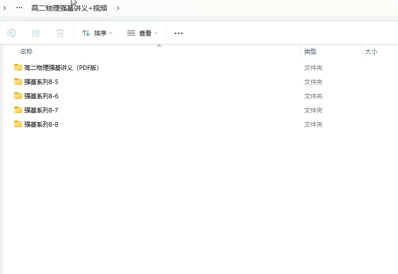This screenshot has height=274, width=398.
Task: Click the 文件夹 type cell of 强基系列8-8
Action: [x=313, y=124]
